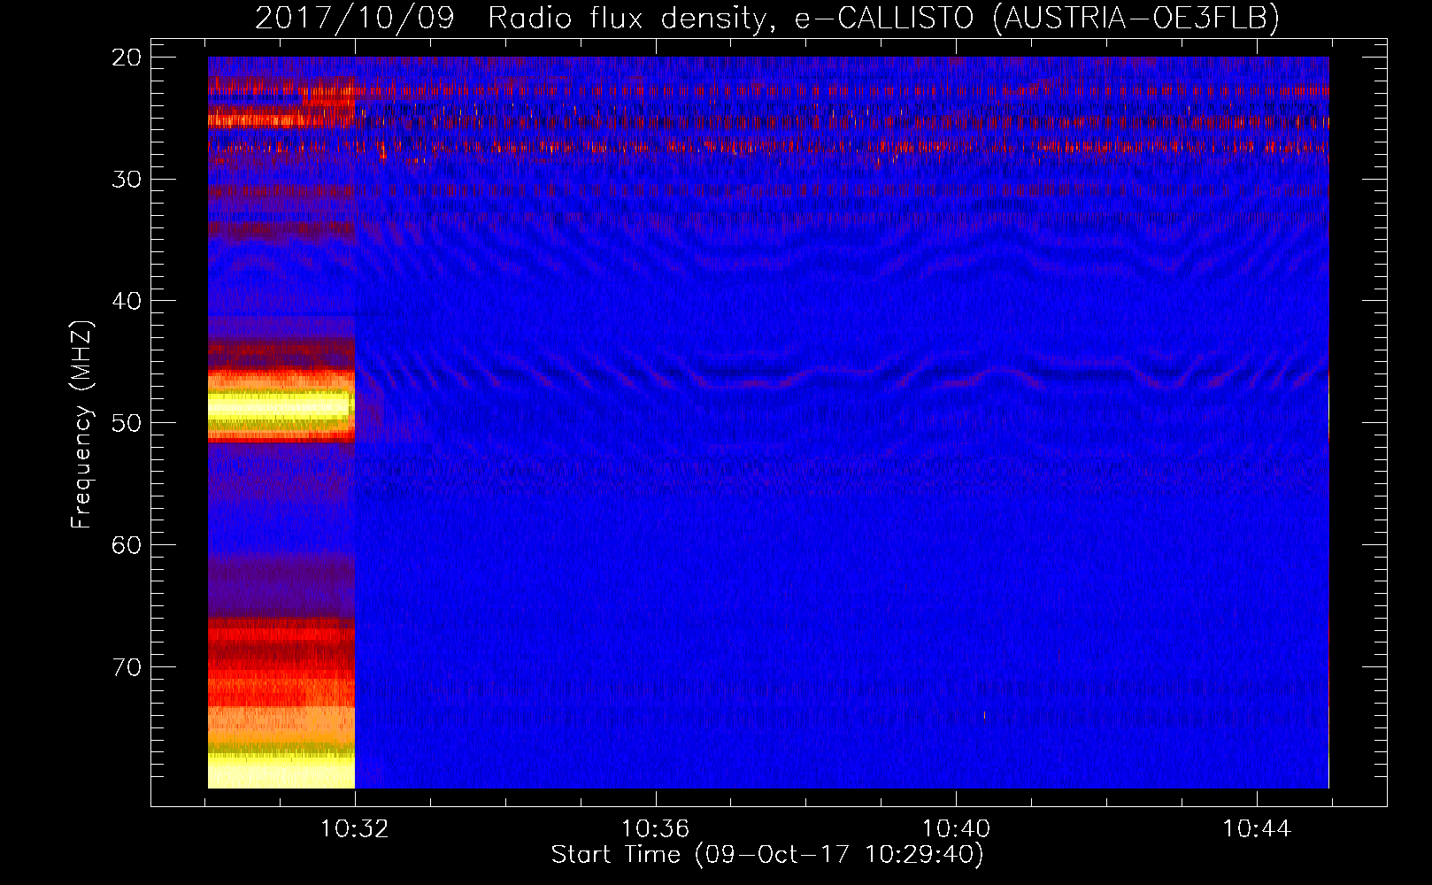Click the frequency tick label "60"
The height and width of the screenshot is (885, 1432).
tap(127, 544)
